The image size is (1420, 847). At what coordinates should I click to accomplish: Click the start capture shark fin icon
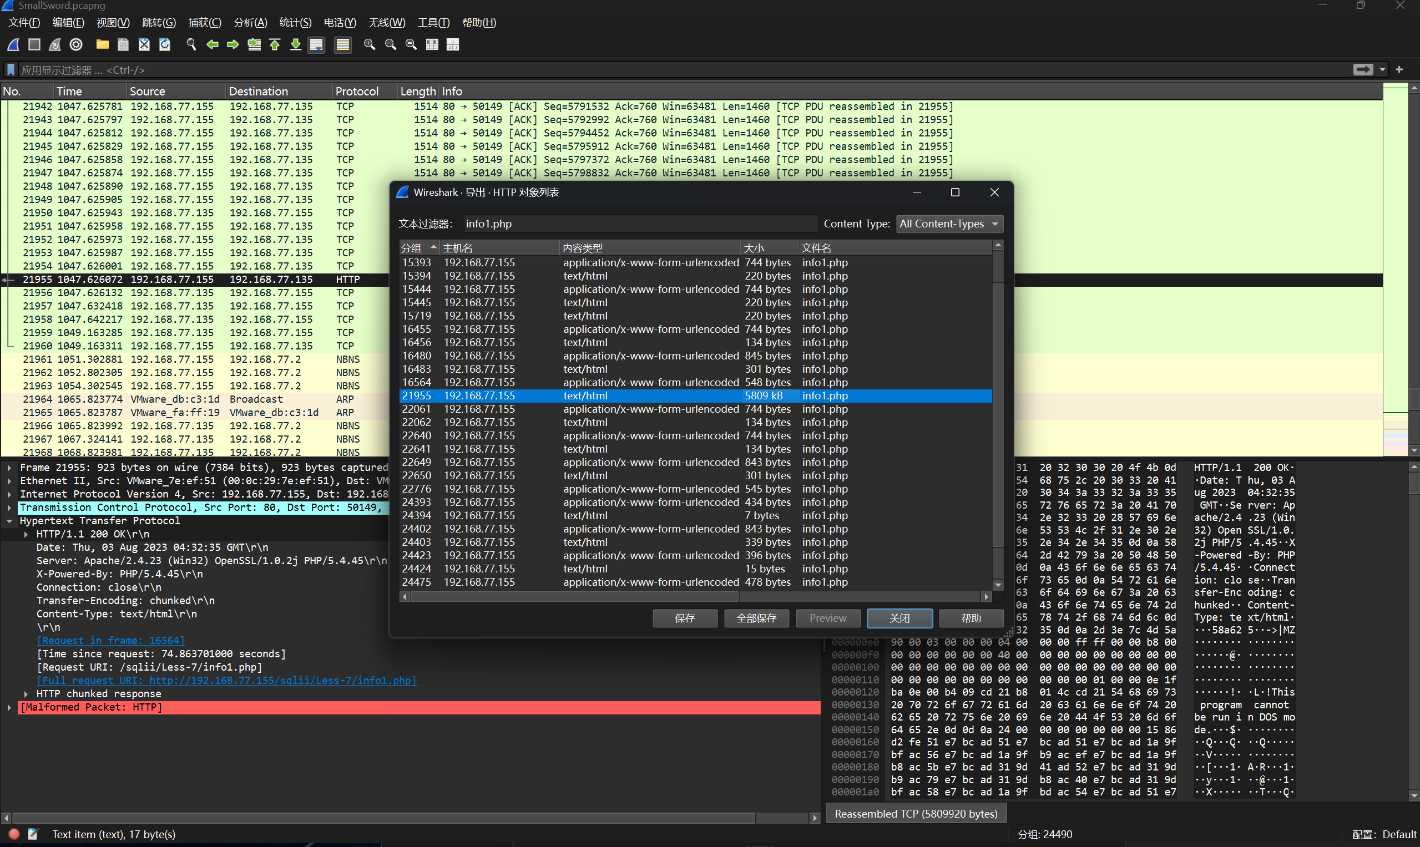pyautogui.click(x=14, y=44)
